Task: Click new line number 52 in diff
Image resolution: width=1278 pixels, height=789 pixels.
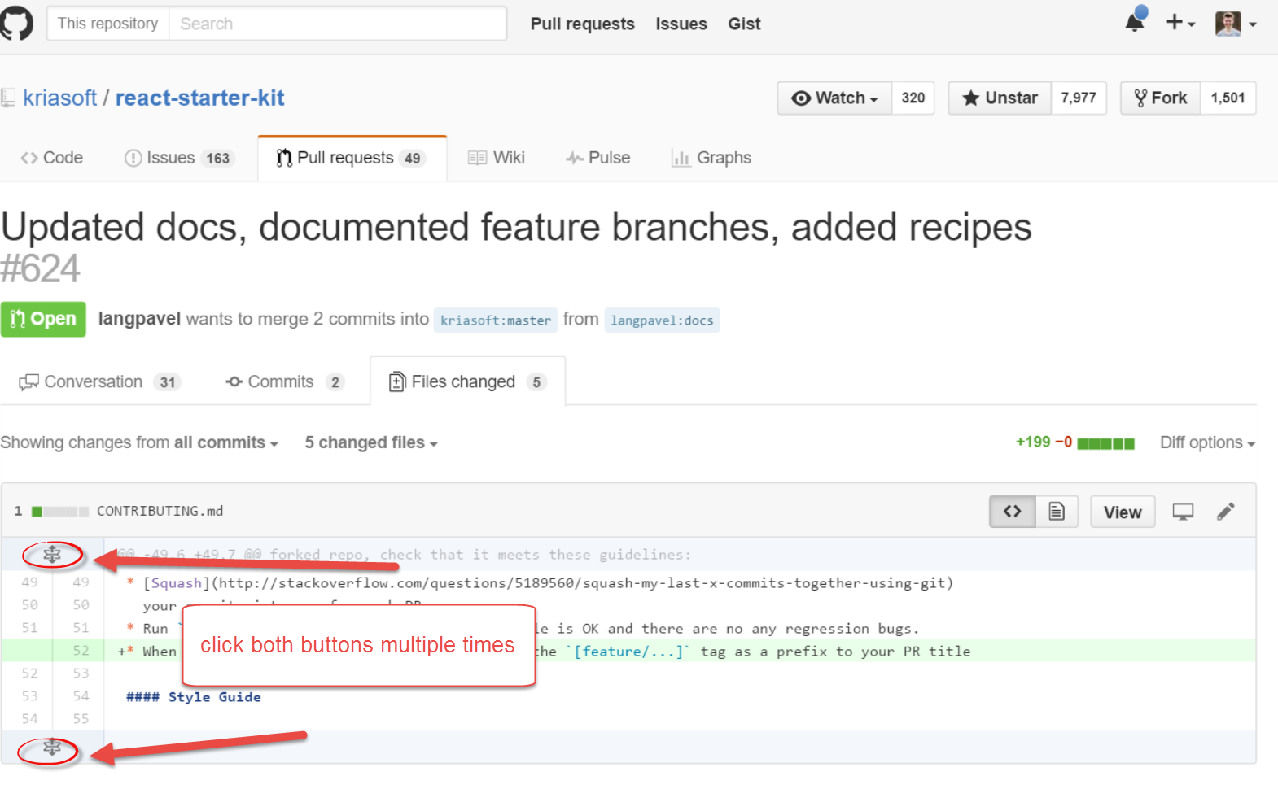Action: pyautogui.click(x=81, y=651)
